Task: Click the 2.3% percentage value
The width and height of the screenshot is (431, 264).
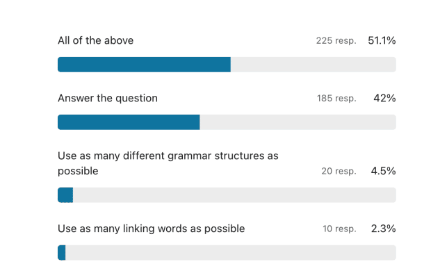Action: pos(383,229)
